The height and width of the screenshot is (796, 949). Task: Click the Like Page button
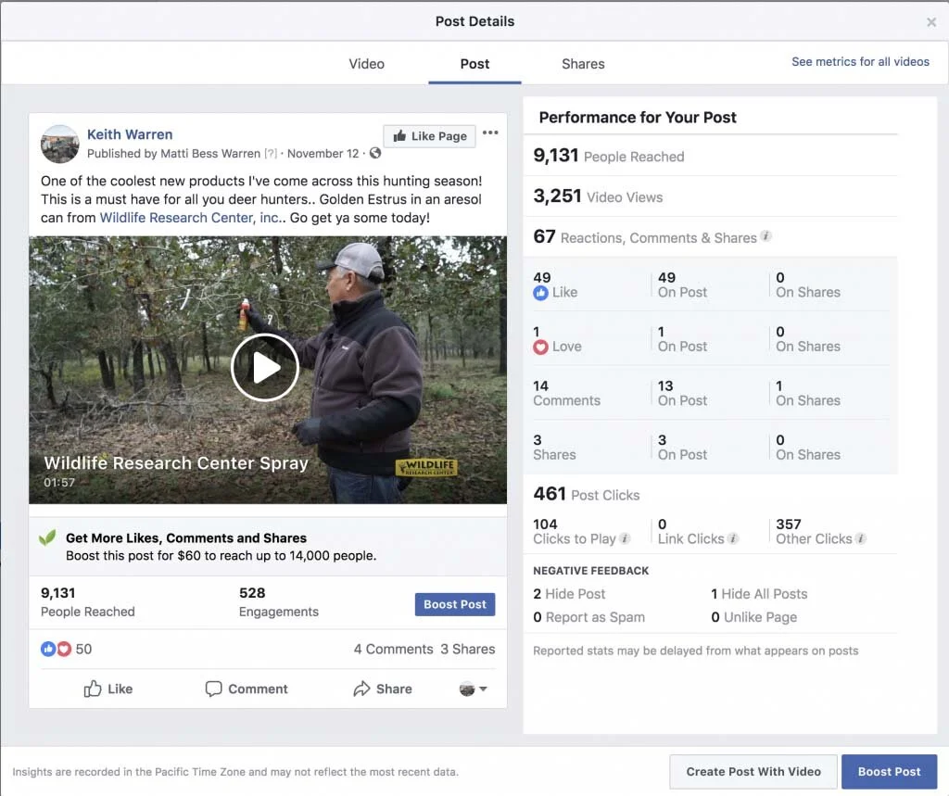click(429, 136)
